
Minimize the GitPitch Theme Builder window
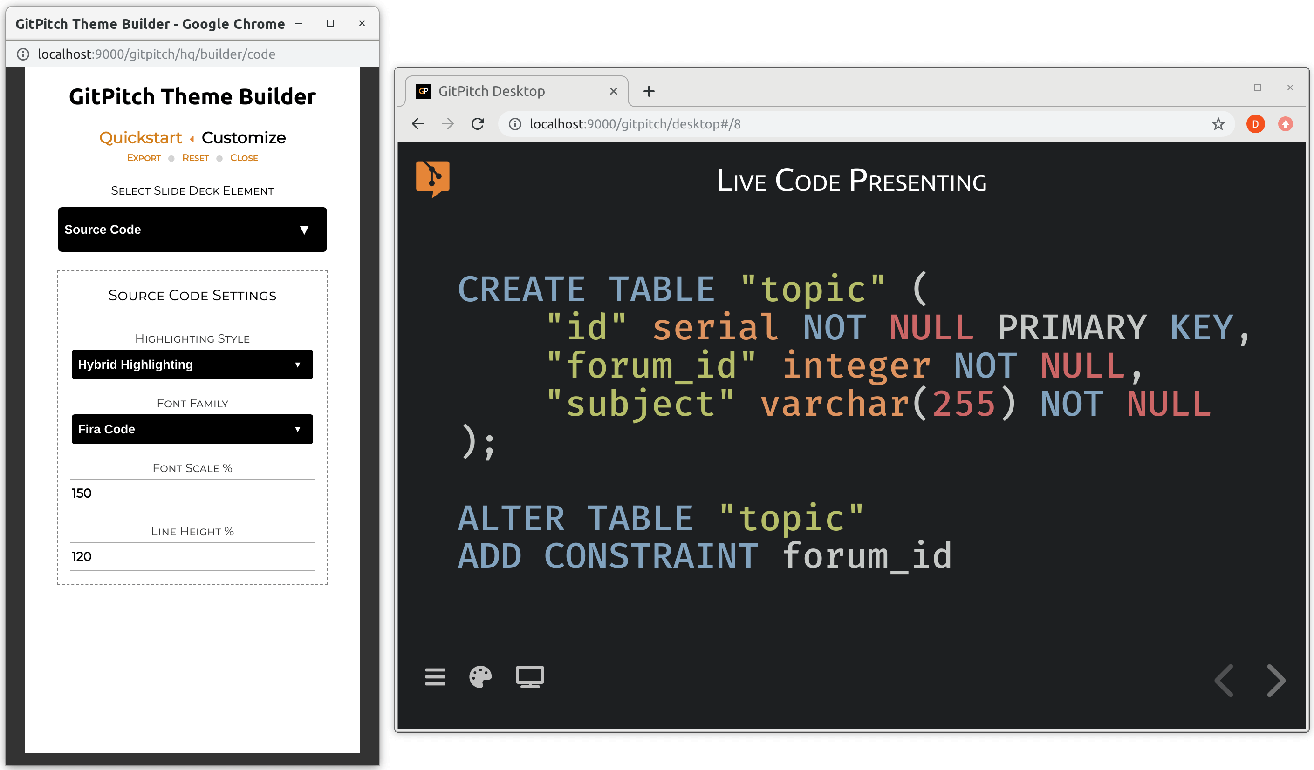(299, 23)
